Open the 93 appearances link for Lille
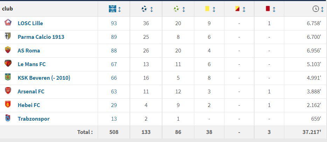The image size is (327, 142). point(114,23)
